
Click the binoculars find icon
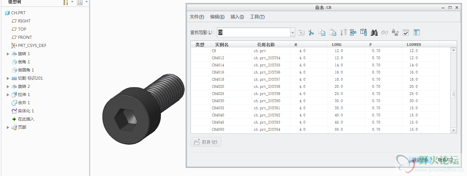pyautogui.click(x=374, y=32)
